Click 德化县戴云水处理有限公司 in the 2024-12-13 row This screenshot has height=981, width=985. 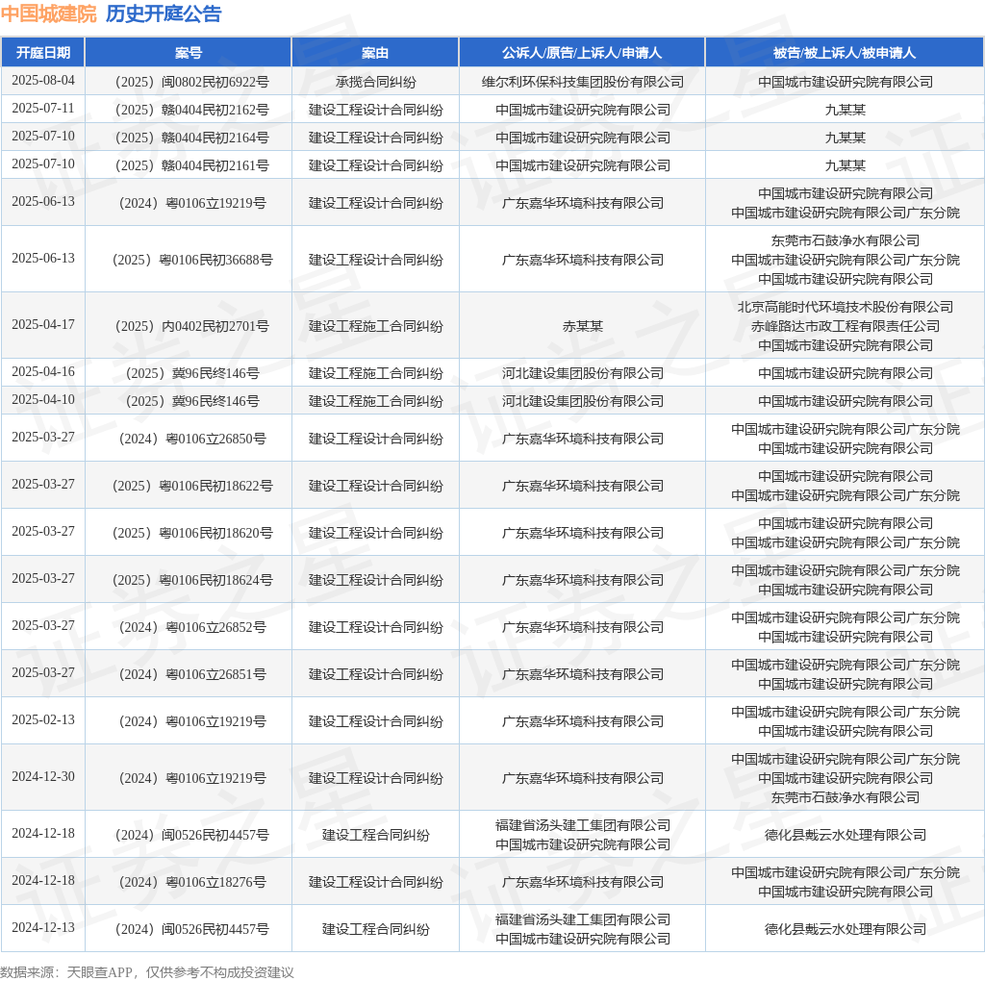click(845, 929)
